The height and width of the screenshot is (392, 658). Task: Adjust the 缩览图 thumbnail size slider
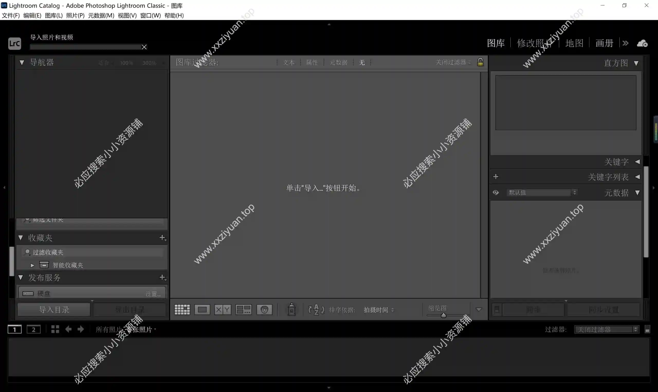pos(444,315)
